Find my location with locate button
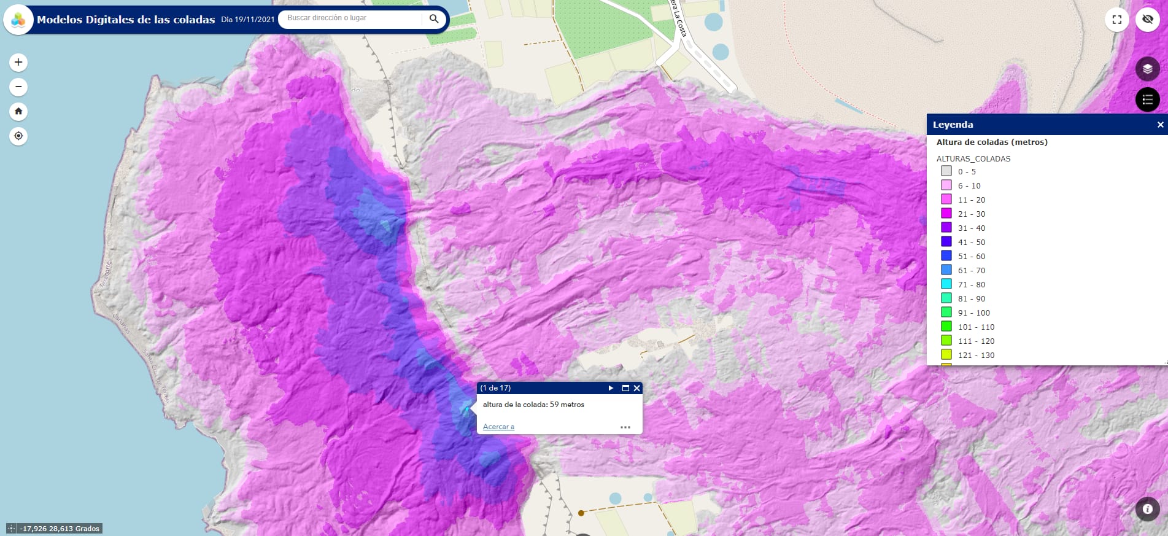The width and height of the screenshot is (1168, 536). [x=18, y=136]
